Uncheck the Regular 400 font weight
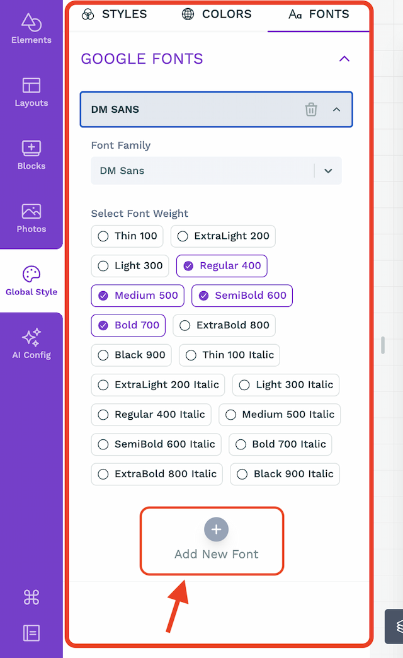Viewport: 403px width, 658px height. coord(222,266)
